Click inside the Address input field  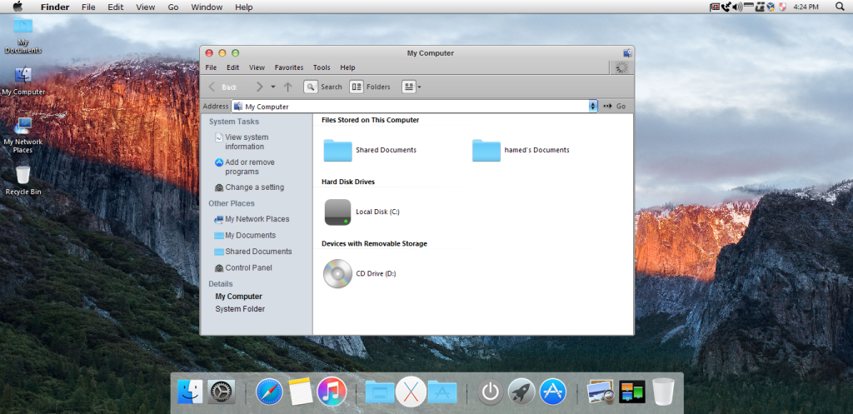(417, 107)
